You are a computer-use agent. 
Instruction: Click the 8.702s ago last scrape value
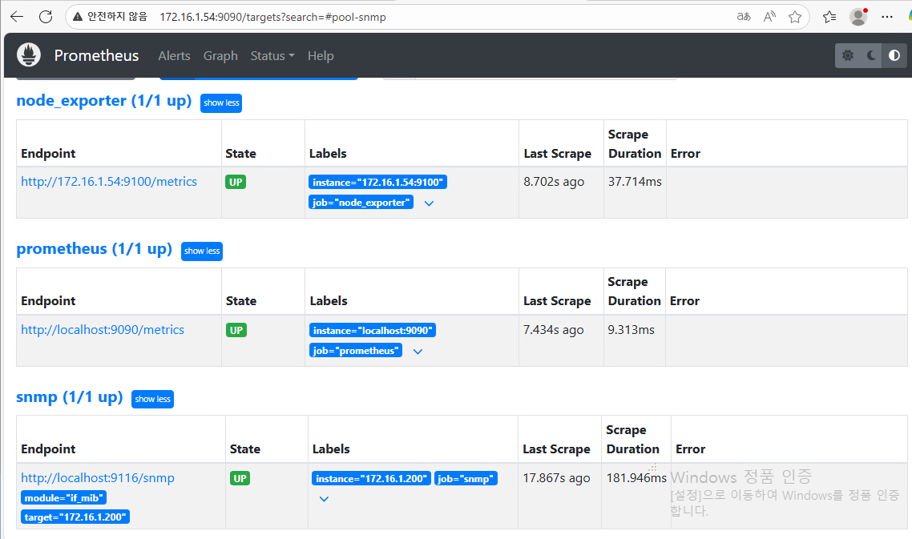point(554,182)
